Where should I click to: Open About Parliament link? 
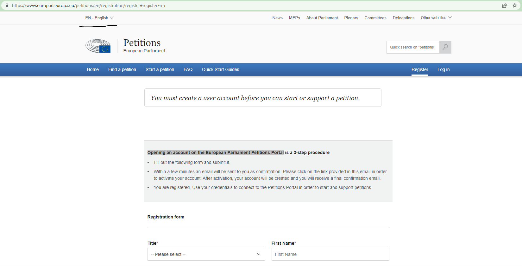click(322, 18)
